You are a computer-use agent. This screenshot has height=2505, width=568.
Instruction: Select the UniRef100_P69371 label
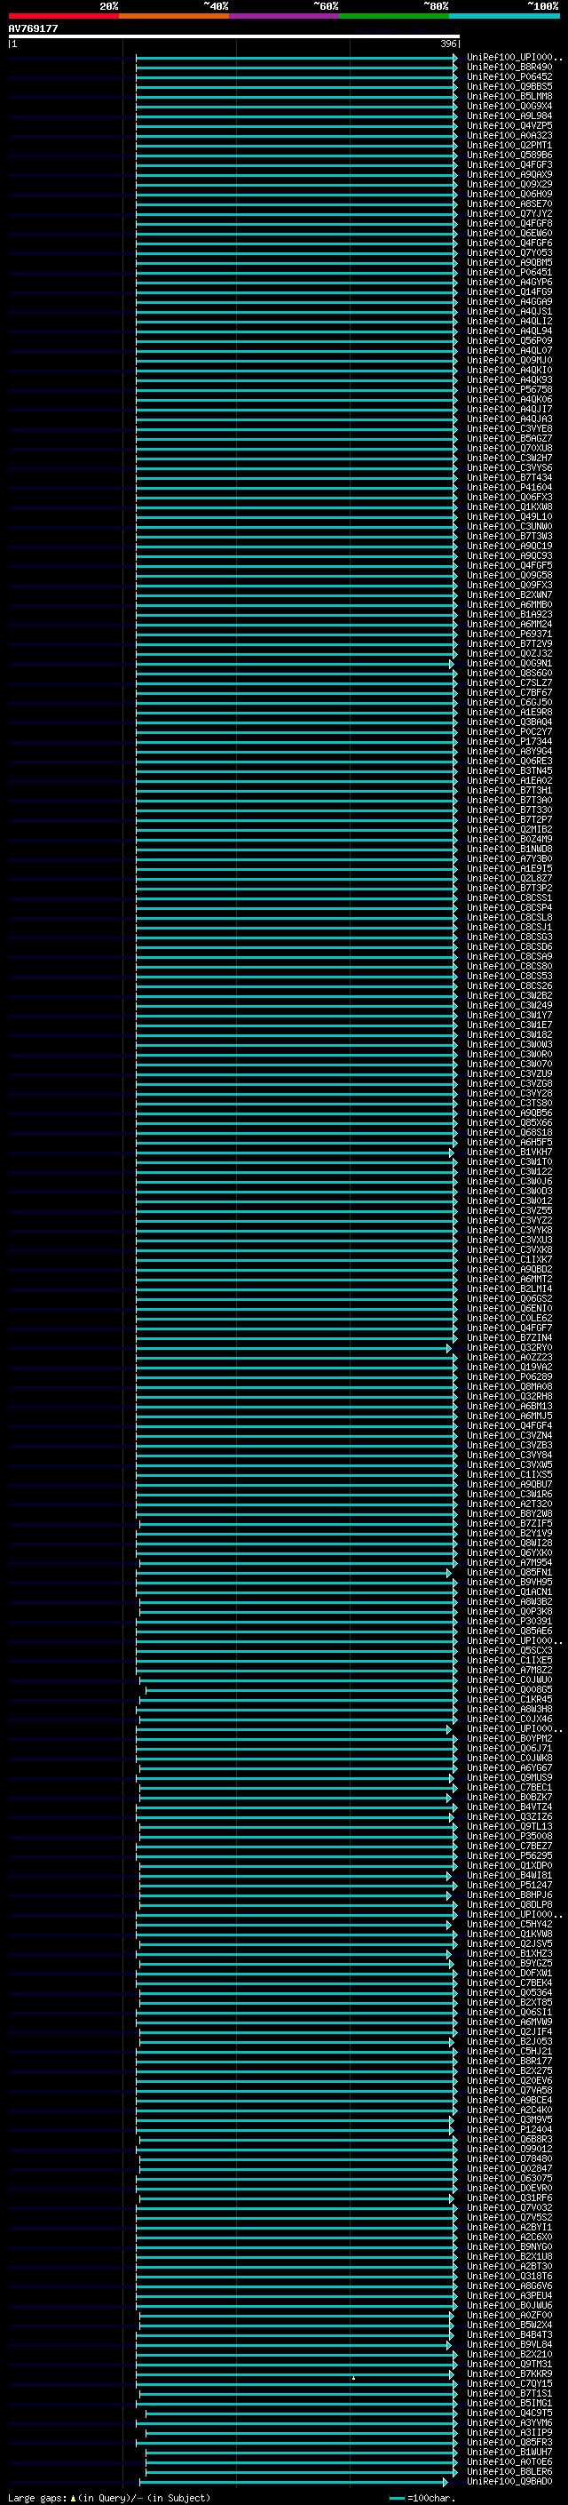pos(509,634)
